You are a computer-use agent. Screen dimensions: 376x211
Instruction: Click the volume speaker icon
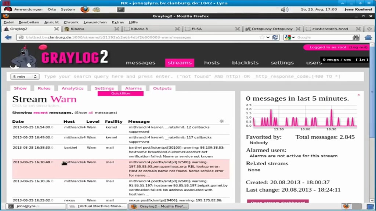[x=285, y=10]
